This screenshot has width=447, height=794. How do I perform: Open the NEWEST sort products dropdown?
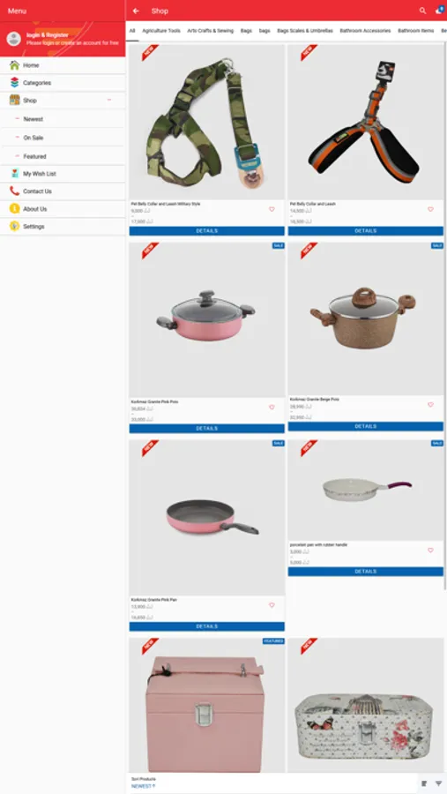[143, 786]
